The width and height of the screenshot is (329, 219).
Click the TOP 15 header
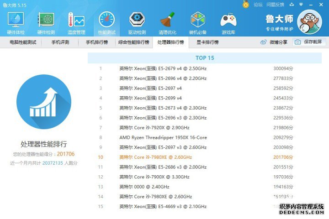205,58
